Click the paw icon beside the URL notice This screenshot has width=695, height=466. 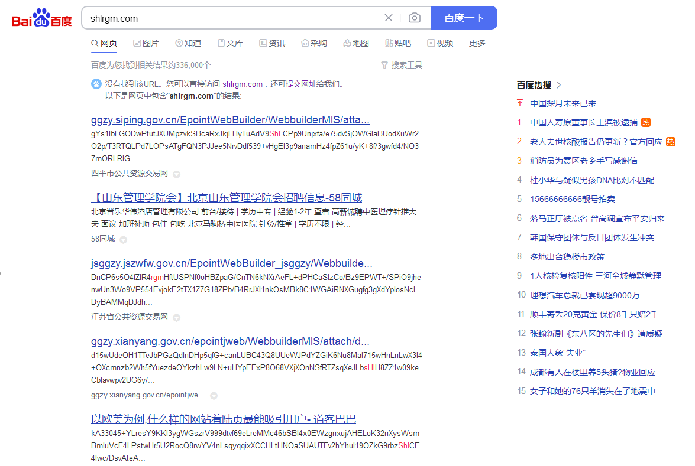point(96,84)
